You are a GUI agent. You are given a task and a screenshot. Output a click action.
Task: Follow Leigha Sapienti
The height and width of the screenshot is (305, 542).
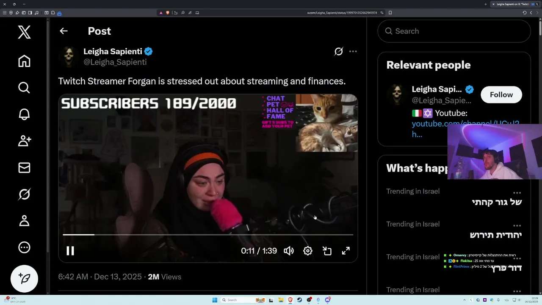click(x=501, y=94)
